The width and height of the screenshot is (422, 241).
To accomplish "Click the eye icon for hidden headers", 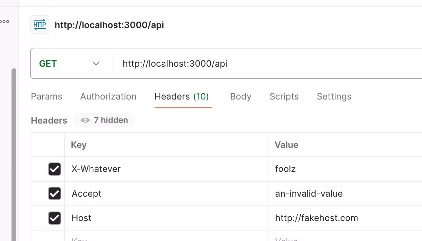I will 85,120.
